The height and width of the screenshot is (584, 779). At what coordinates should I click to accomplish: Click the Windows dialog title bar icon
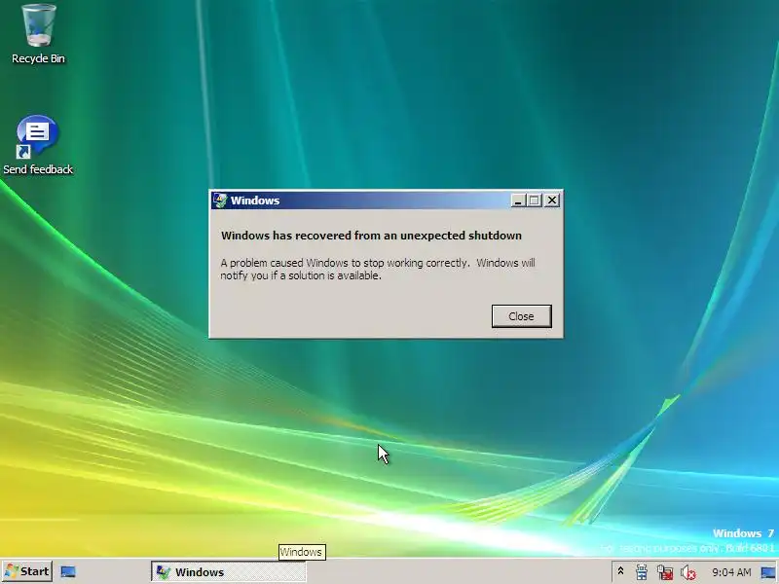[220, 201]
